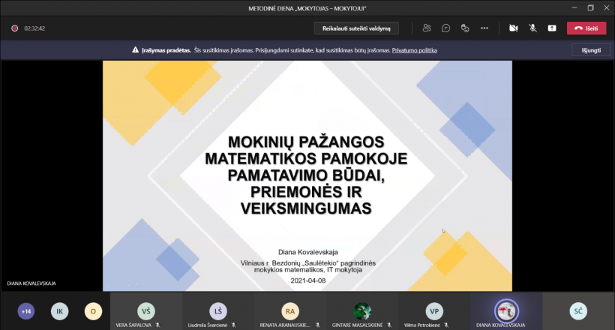Turn on the camera
The width and height of the screenshot is (615, 330).
(514, 28)
